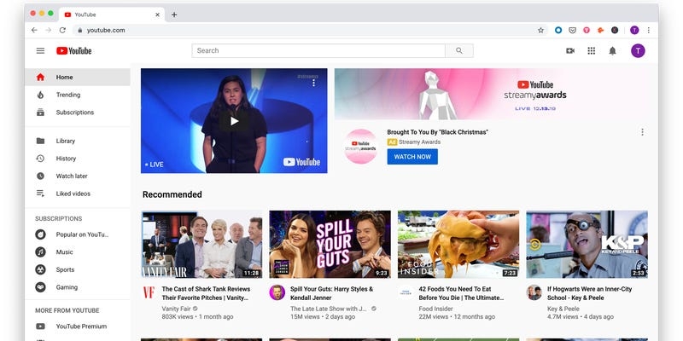
Task: Click the Food Insider channel avatar
Action: [405, 292]
